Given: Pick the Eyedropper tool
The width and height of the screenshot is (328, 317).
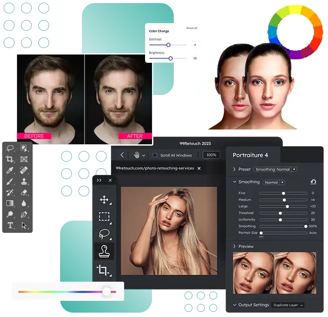Looking at the screenshot, I should tap(10, 170).
